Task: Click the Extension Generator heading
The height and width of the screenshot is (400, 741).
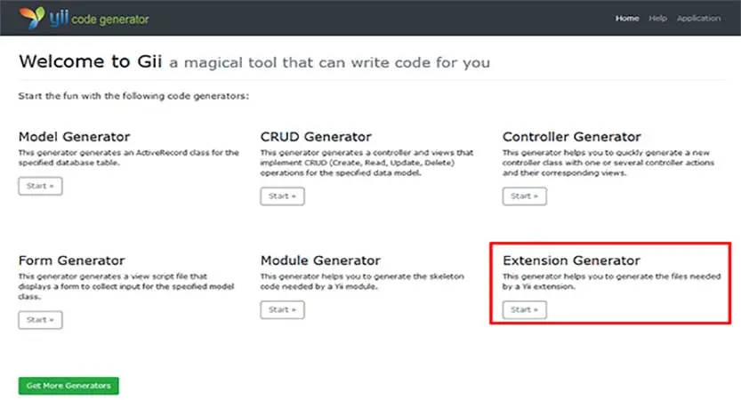Action: coord(570,260)
